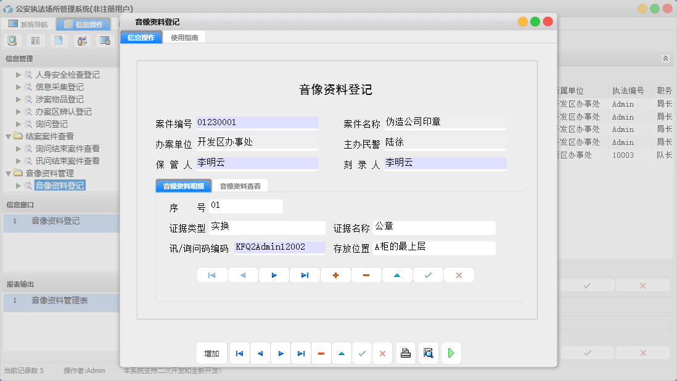Jump to the last detail record
Screen dimensions: 677x381
tap(305, 274)
